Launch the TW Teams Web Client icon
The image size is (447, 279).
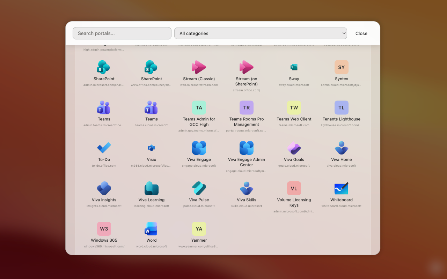point(294,108)
